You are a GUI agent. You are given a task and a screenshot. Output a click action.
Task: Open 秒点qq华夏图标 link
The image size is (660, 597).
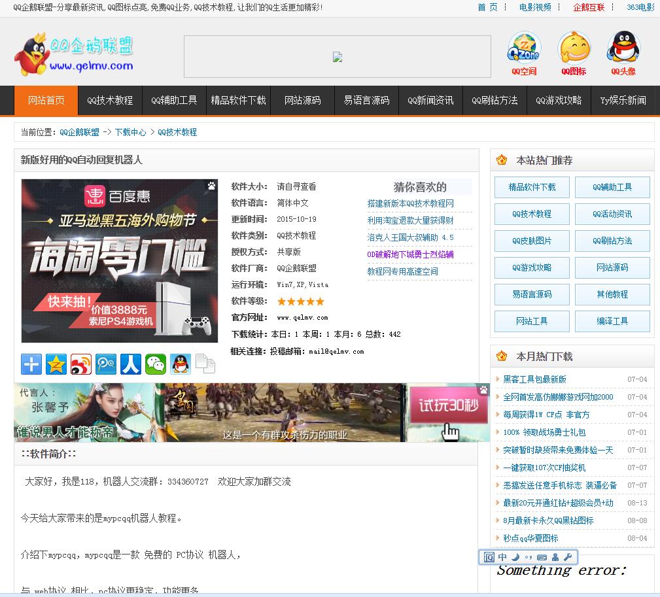530,538
